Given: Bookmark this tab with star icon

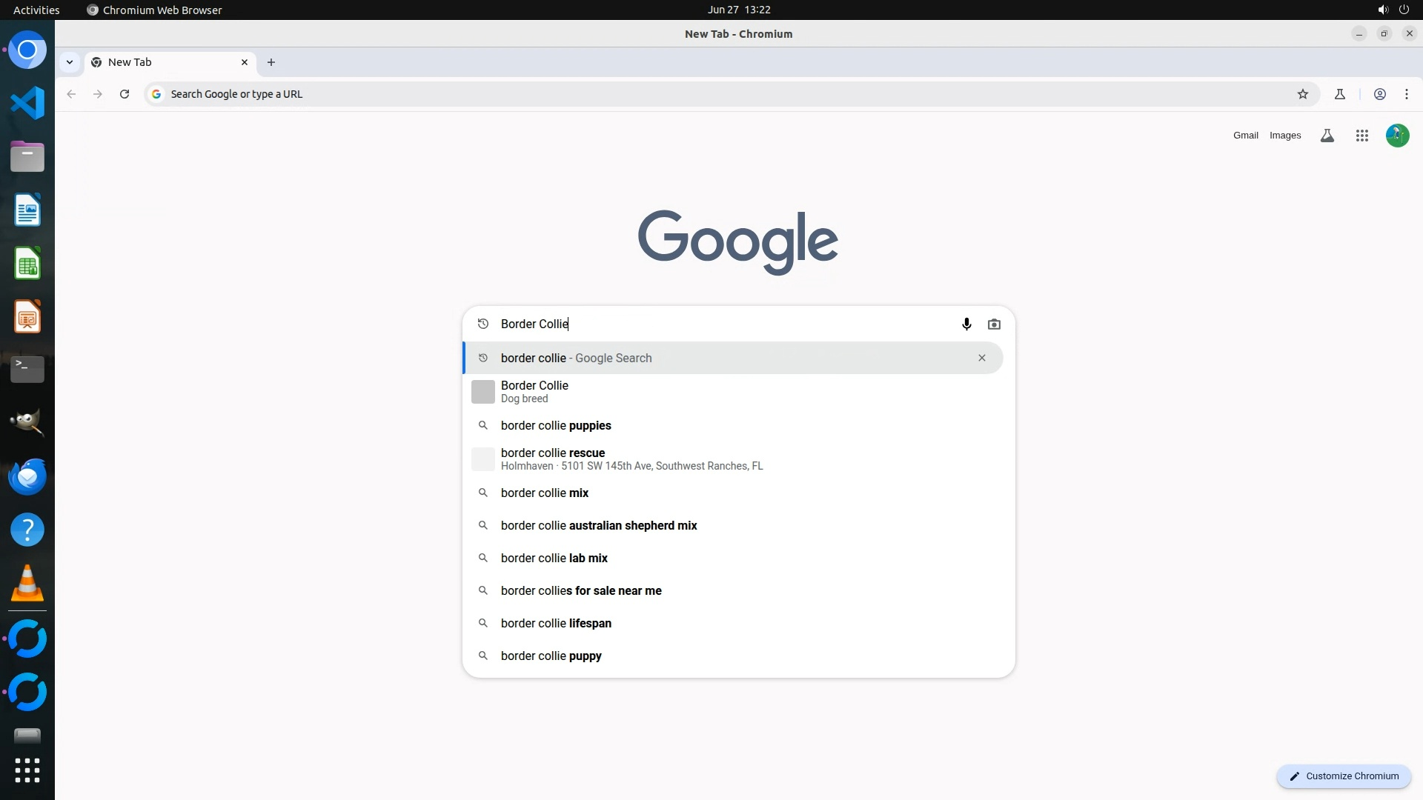Looking at the screenshot, I should pos(1303,94).
